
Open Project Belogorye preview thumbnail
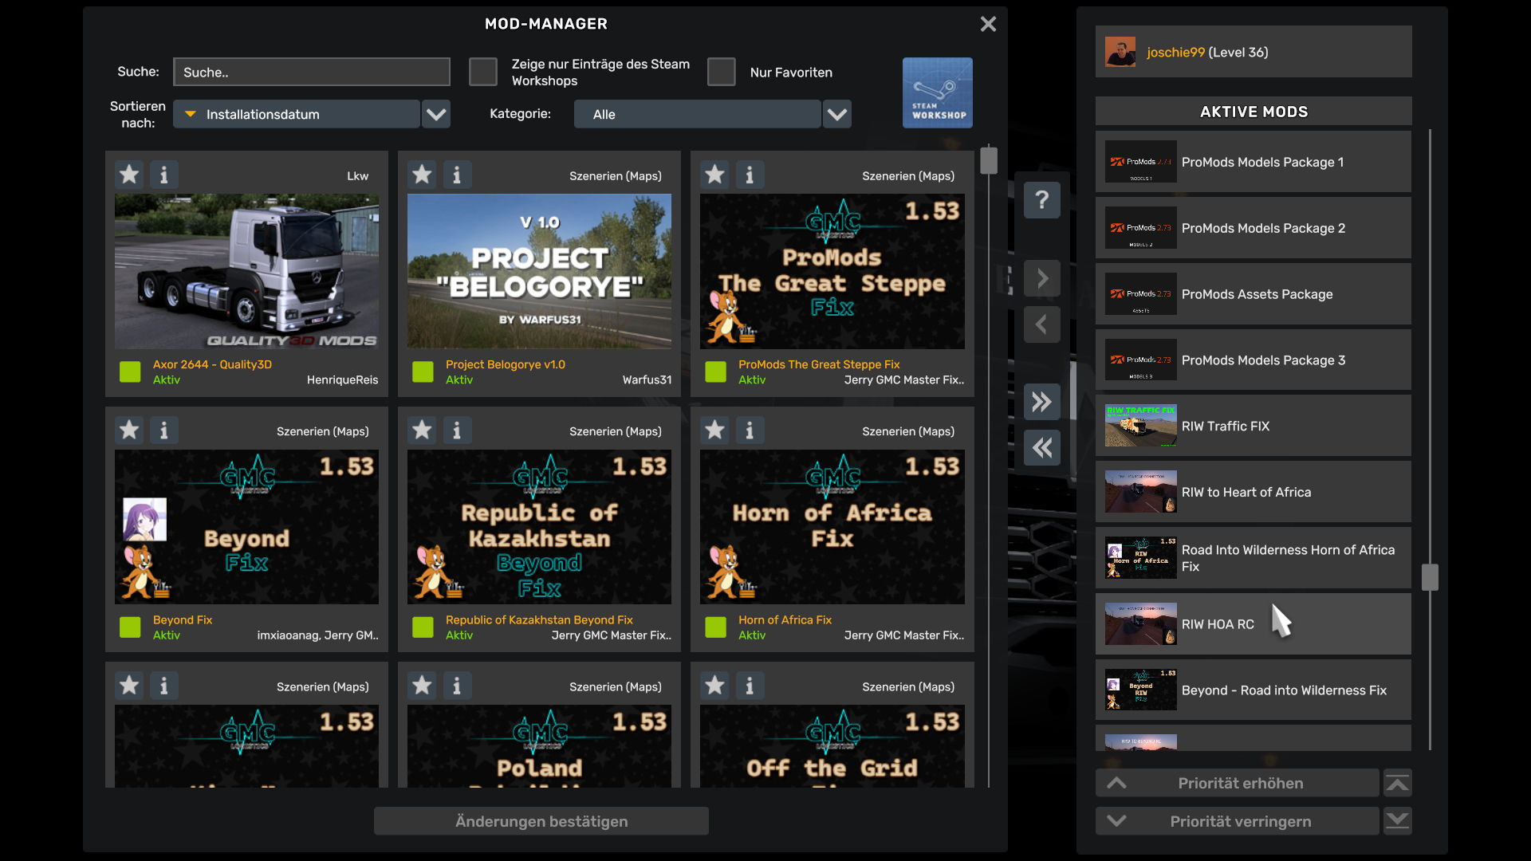coord(540,271)
